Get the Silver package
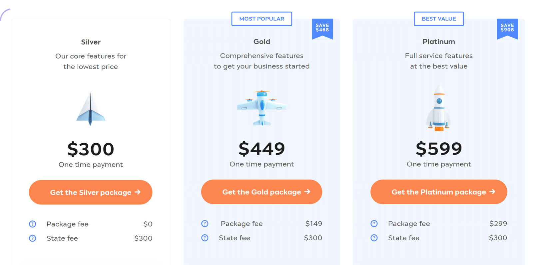533x265 pixels. (x=91, y=192)
